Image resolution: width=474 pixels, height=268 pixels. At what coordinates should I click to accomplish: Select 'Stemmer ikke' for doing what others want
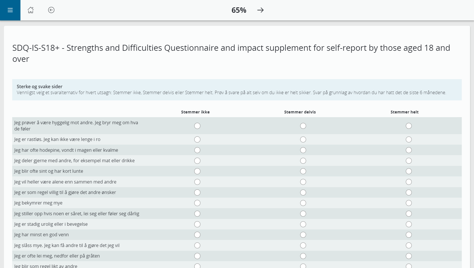[197, 192]
